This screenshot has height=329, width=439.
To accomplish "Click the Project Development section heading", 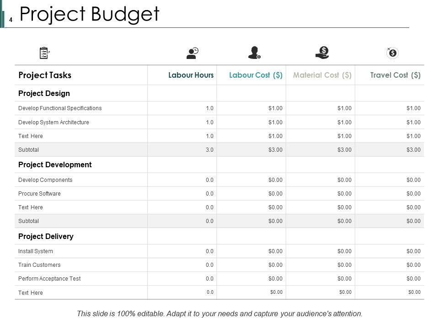I will (55, 165).
